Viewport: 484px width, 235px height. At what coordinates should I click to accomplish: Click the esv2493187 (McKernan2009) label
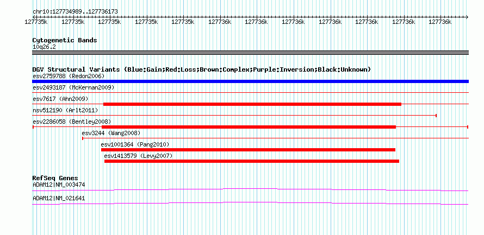(x=73, y=87)
